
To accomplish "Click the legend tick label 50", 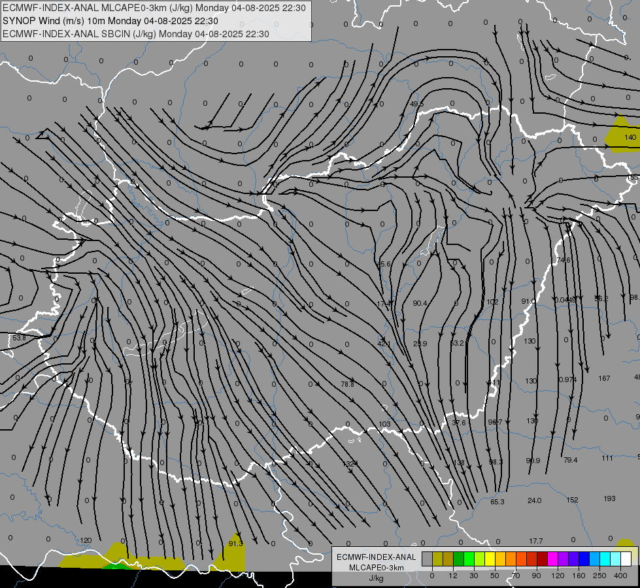I will coord(495,576).
